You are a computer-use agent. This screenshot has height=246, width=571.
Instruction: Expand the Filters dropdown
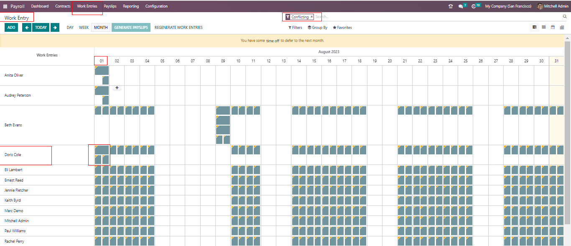click(295, 28)
